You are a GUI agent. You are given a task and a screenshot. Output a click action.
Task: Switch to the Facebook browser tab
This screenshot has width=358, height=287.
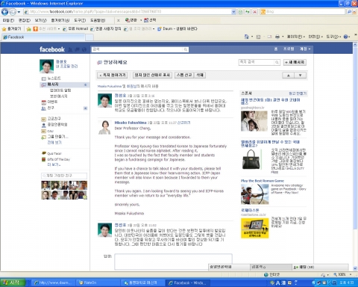coord(43,37)
